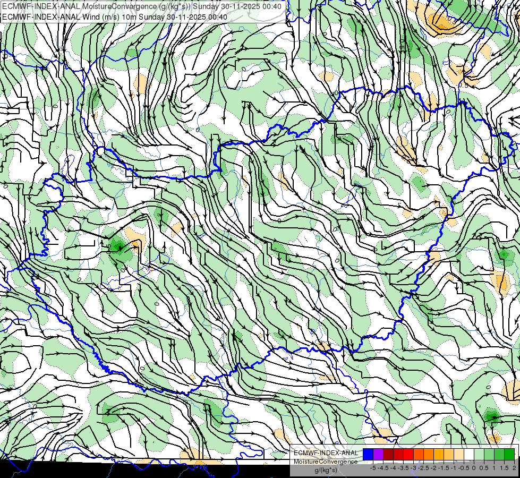Image resolution: width=520 pixels, height=478 pixels.
Task: Click the pure white legend swatch
Action: coord(469,454)
